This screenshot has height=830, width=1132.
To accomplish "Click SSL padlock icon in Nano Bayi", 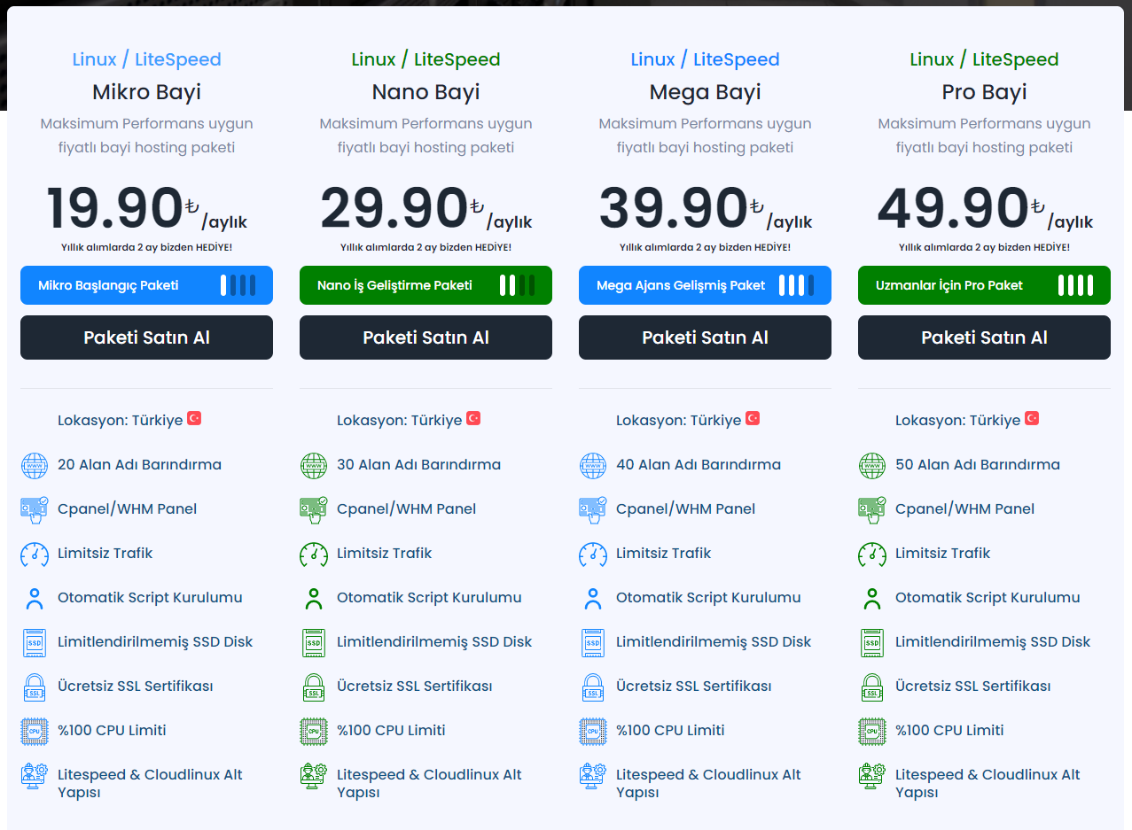I will coord(314,686).
